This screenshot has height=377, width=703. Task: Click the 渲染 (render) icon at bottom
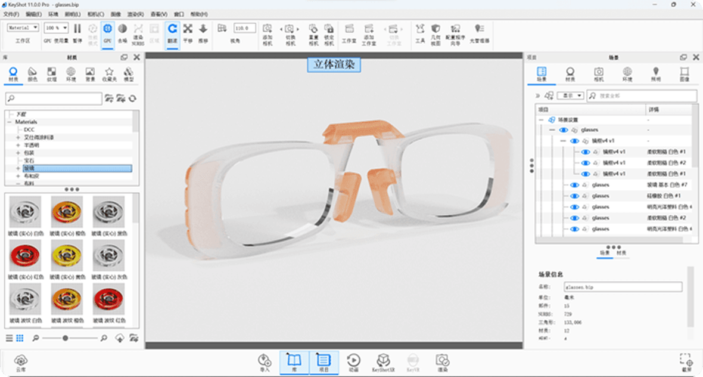point(443,360)
